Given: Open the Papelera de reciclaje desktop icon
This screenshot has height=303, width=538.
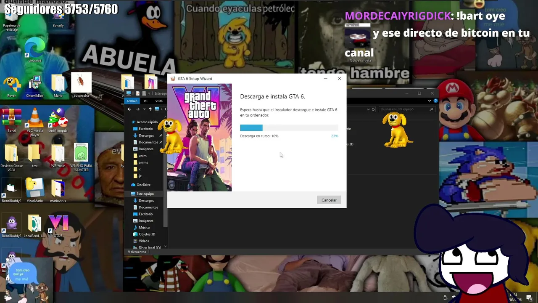Looking at the screenshot, I should [11, 21].
